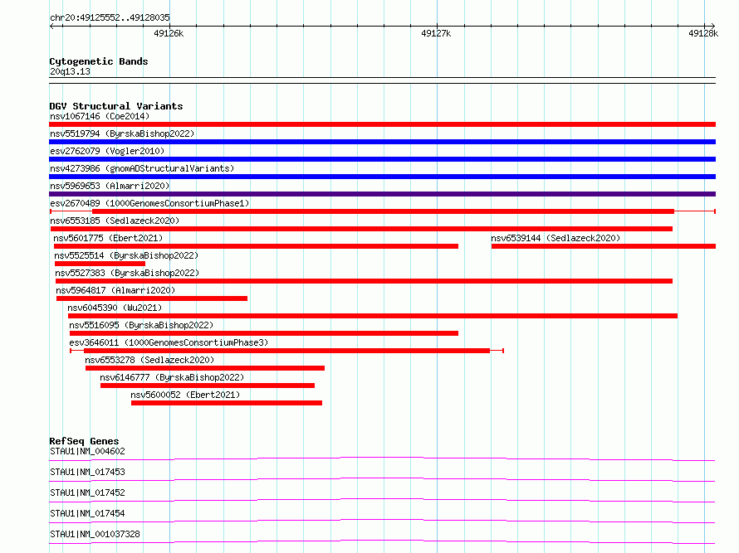
Task: Select the 20q13.13 cytogenetic band label
Action: pos(70,71)
